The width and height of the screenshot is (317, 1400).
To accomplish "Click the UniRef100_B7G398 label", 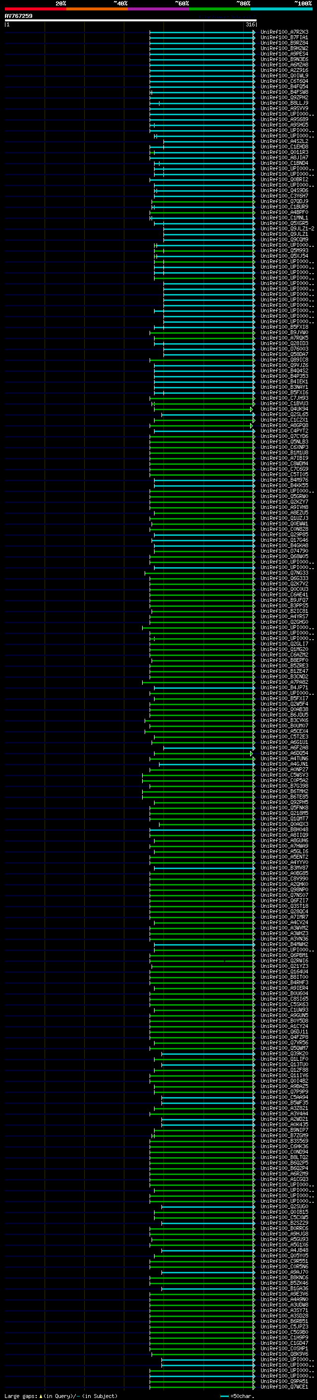I will pyautogui.click(x=284, y=786).
